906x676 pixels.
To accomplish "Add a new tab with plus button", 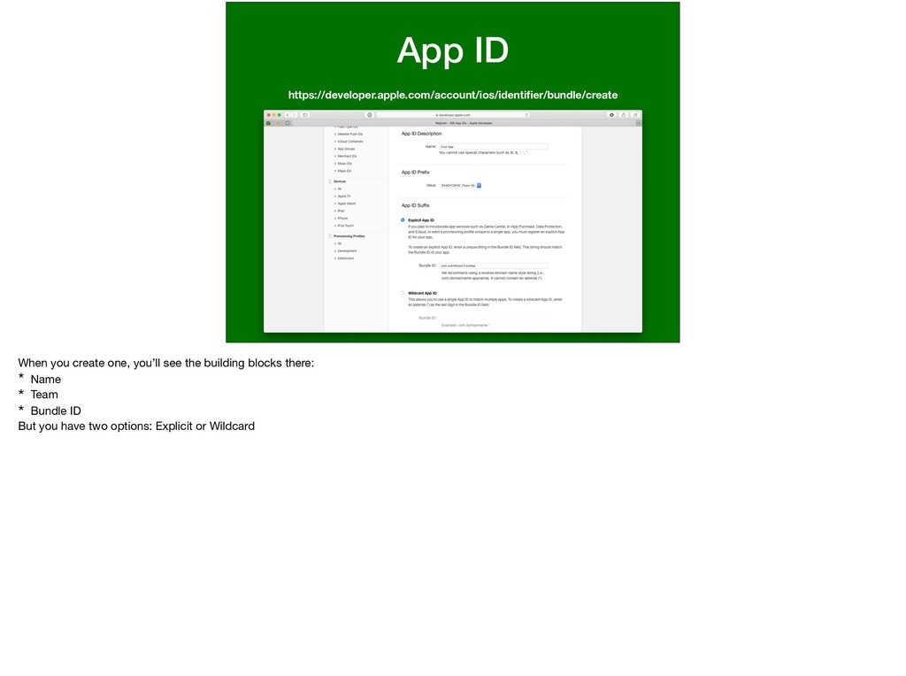I will [x=639, y=123].
